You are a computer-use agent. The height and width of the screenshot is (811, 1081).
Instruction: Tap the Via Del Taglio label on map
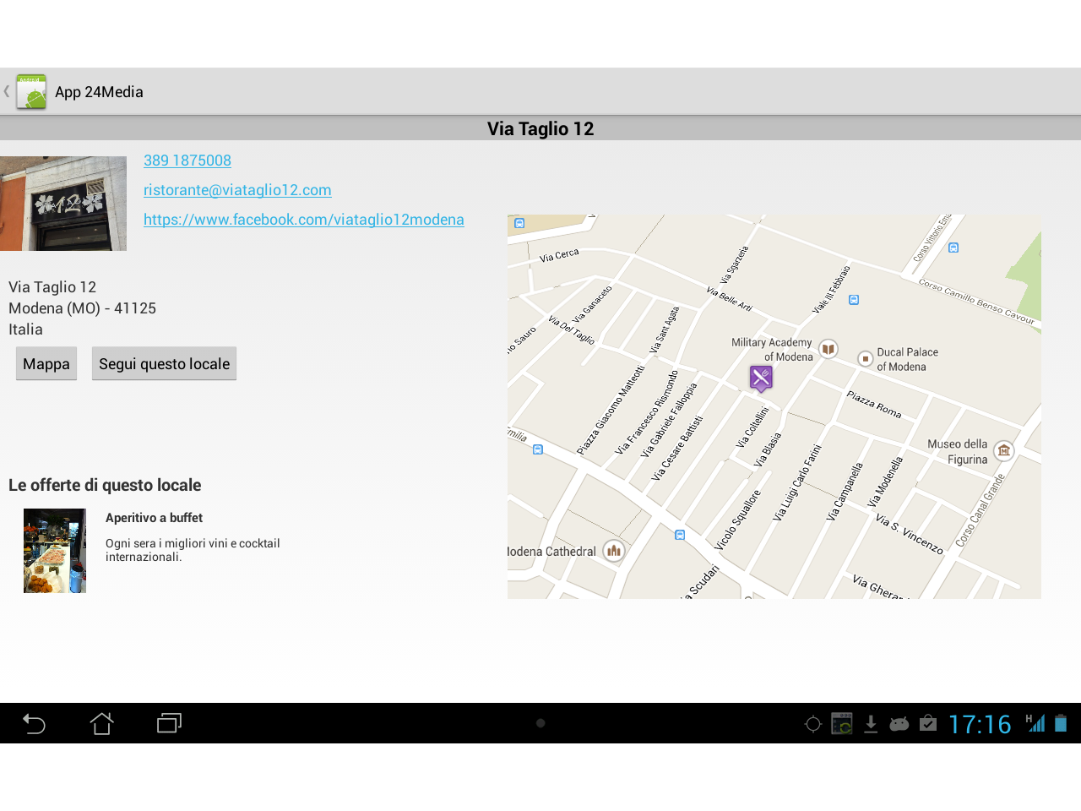click(572, 329)
